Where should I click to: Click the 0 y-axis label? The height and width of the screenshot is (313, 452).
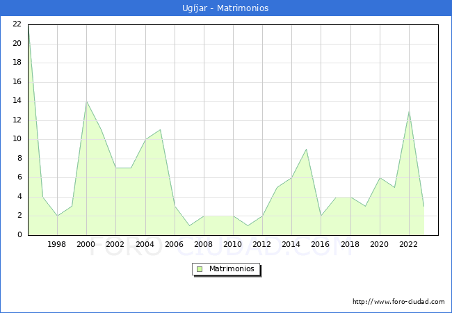(19, 234)
